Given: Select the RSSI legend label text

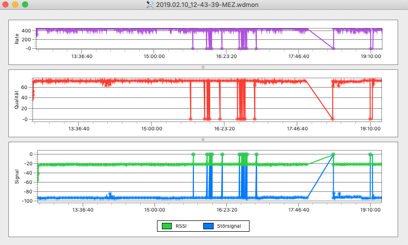Looking at the screenshot, I should coord(182,226).
